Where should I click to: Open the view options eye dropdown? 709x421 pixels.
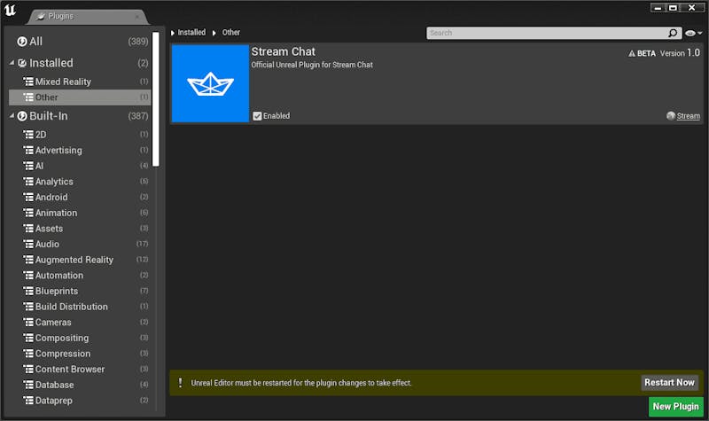[693, 33]
